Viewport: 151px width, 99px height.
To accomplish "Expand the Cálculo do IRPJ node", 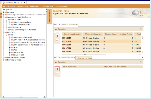I will click(x=9, y=52).
